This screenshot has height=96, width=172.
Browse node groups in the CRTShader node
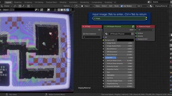(x=107, y=34)
